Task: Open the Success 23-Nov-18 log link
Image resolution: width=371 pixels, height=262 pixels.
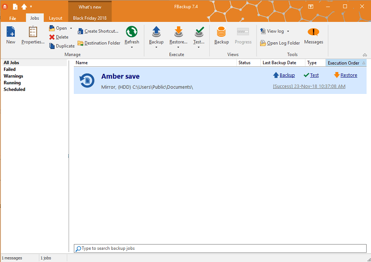Action: pos(309,86)
